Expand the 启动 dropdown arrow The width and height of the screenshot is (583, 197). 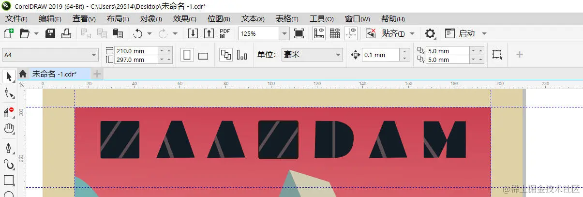tap(484, 33)
